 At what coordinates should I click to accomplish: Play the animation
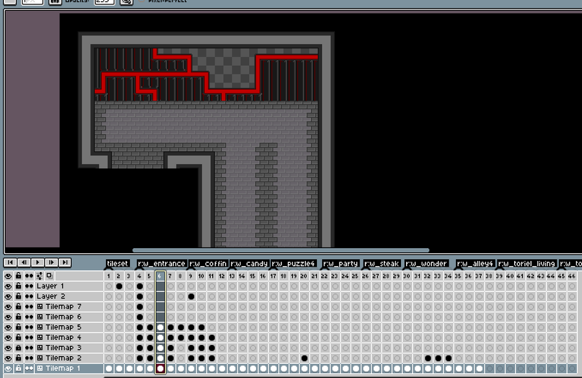[x=38, y=262]
